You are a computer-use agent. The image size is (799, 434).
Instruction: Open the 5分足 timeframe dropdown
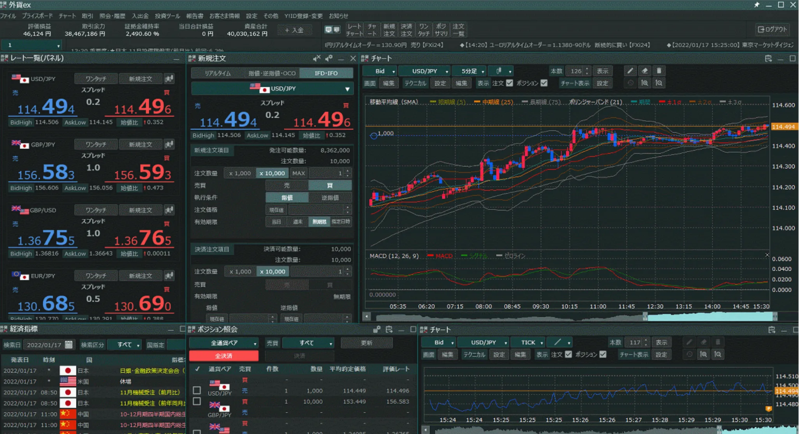click(x=472, y=71)
